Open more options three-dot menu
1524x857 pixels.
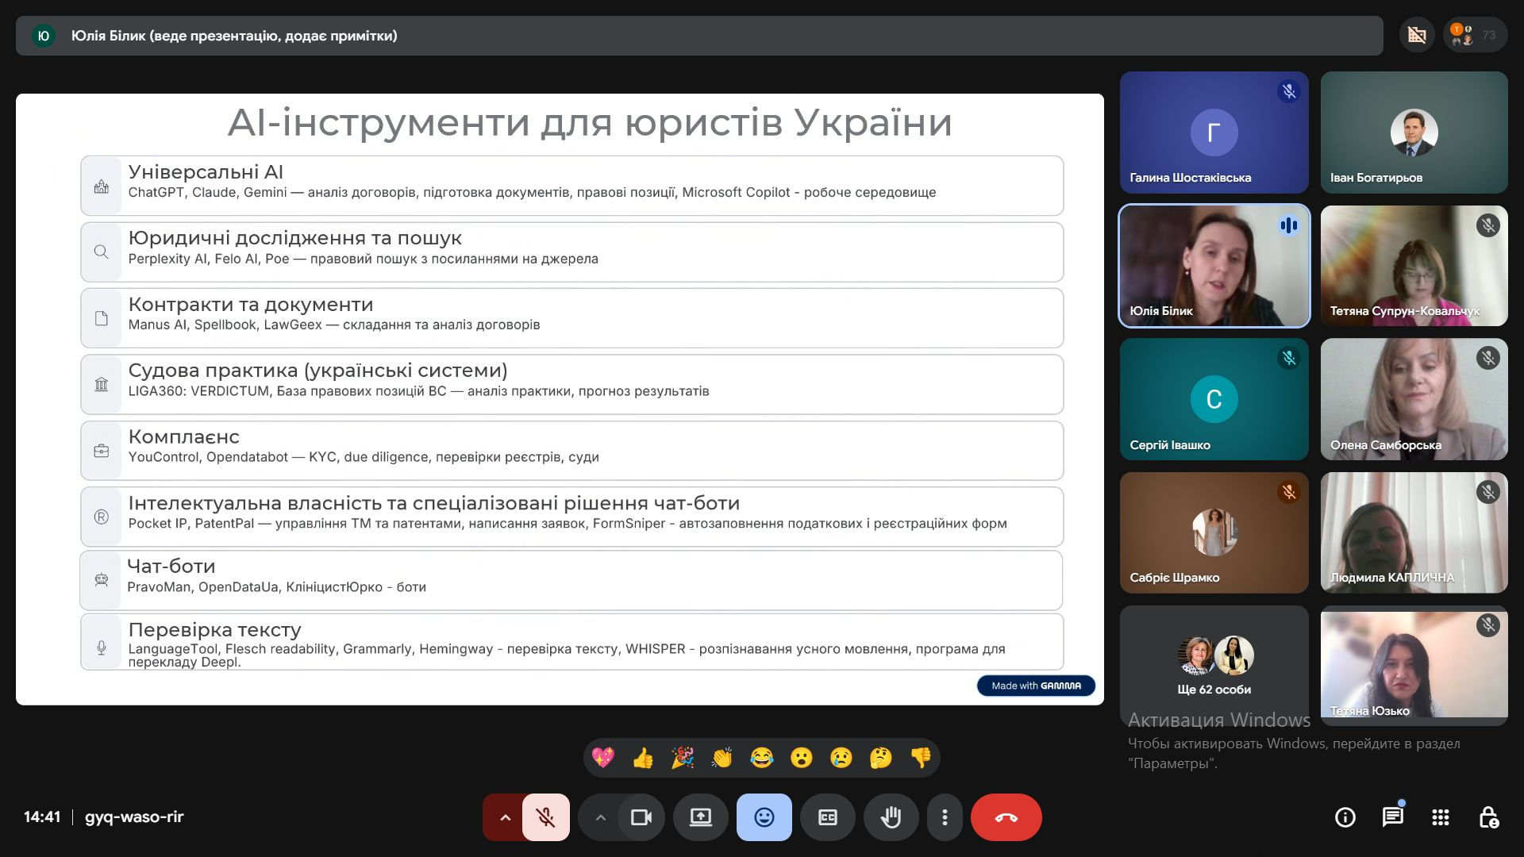tap(945, 817)
